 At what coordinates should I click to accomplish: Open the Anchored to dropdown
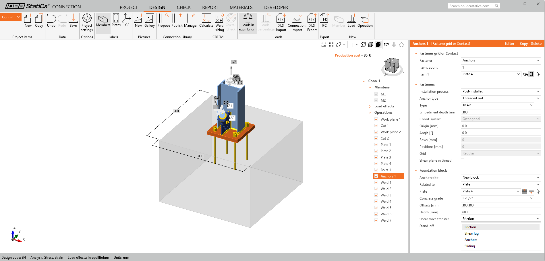click(x=501, y=177)
